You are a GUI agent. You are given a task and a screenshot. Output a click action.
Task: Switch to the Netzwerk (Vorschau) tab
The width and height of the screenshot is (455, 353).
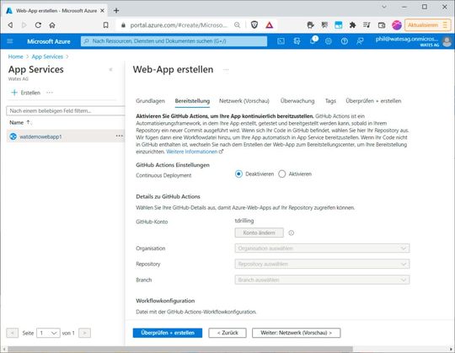(x=244, y=101)
